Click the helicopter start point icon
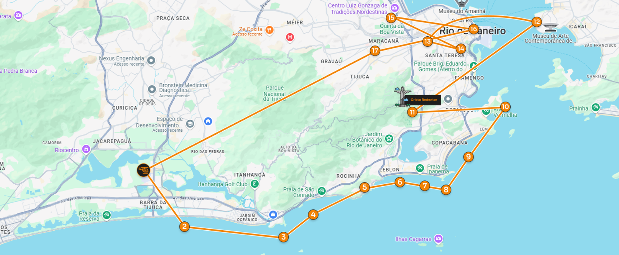The image size is (619, 255). (x=144, y=170)
